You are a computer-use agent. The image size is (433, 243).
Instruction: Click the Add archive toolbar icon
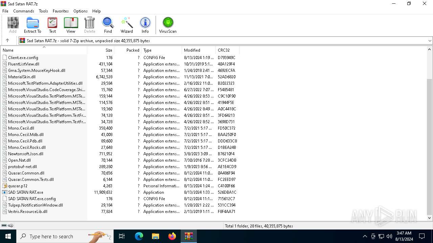(13, 25)
